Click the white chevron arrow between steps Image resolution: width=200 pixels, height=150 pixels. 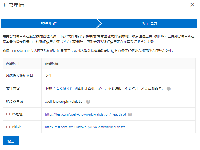click(x=99, y=23)
